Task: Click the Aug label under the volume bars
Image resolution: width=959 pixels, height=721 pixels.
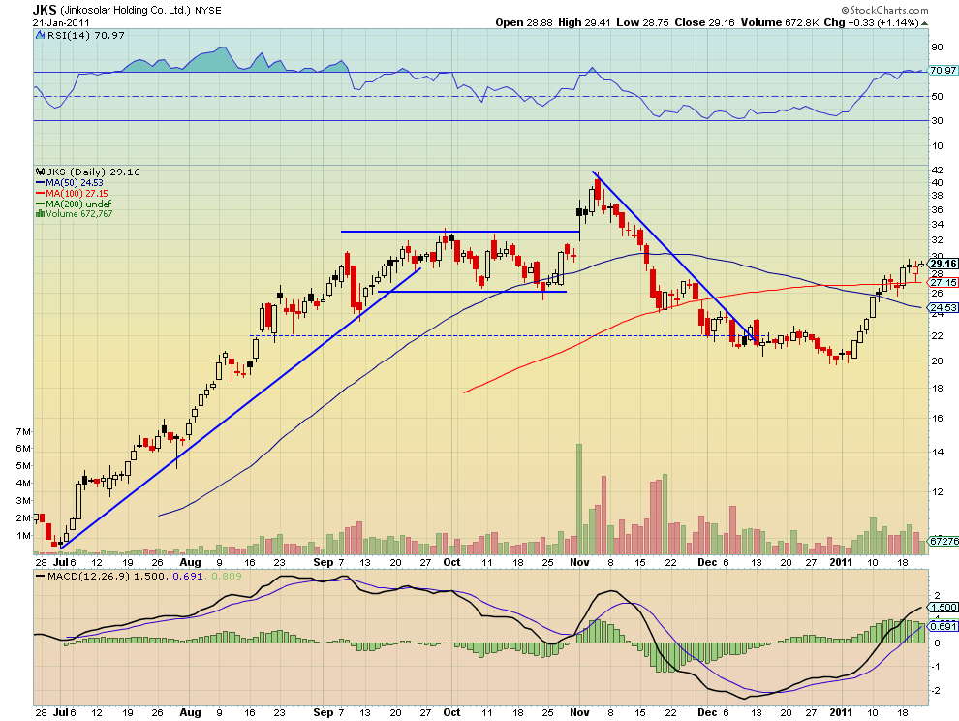Action: [x=190, y=562]
